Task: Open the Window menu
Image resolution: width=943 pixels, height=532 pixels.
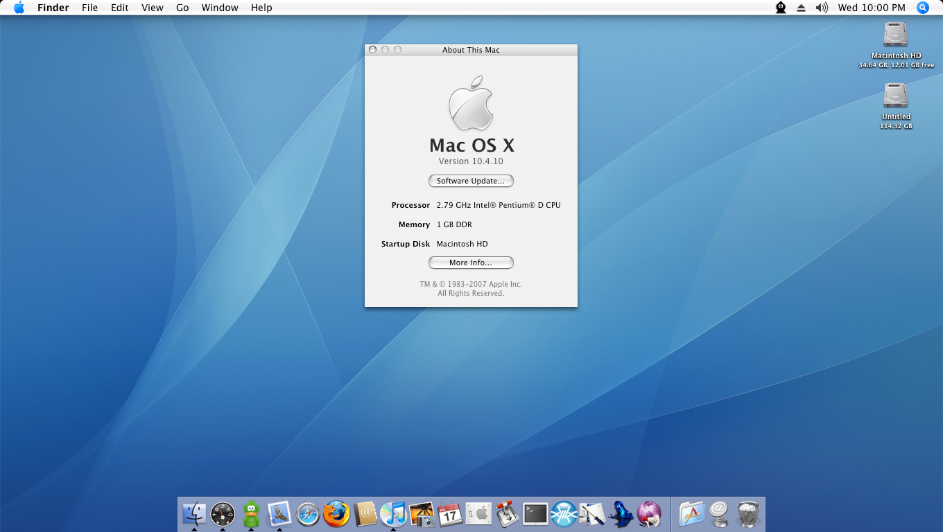Action: [x=220, y=8]
